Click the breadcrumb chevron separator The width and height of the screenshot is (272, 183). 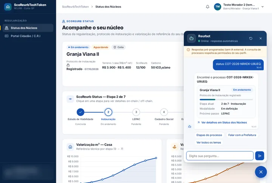click(92, 6)
